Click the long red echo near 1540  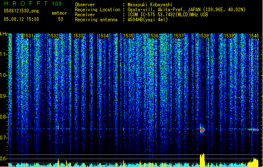click(253, 129)
